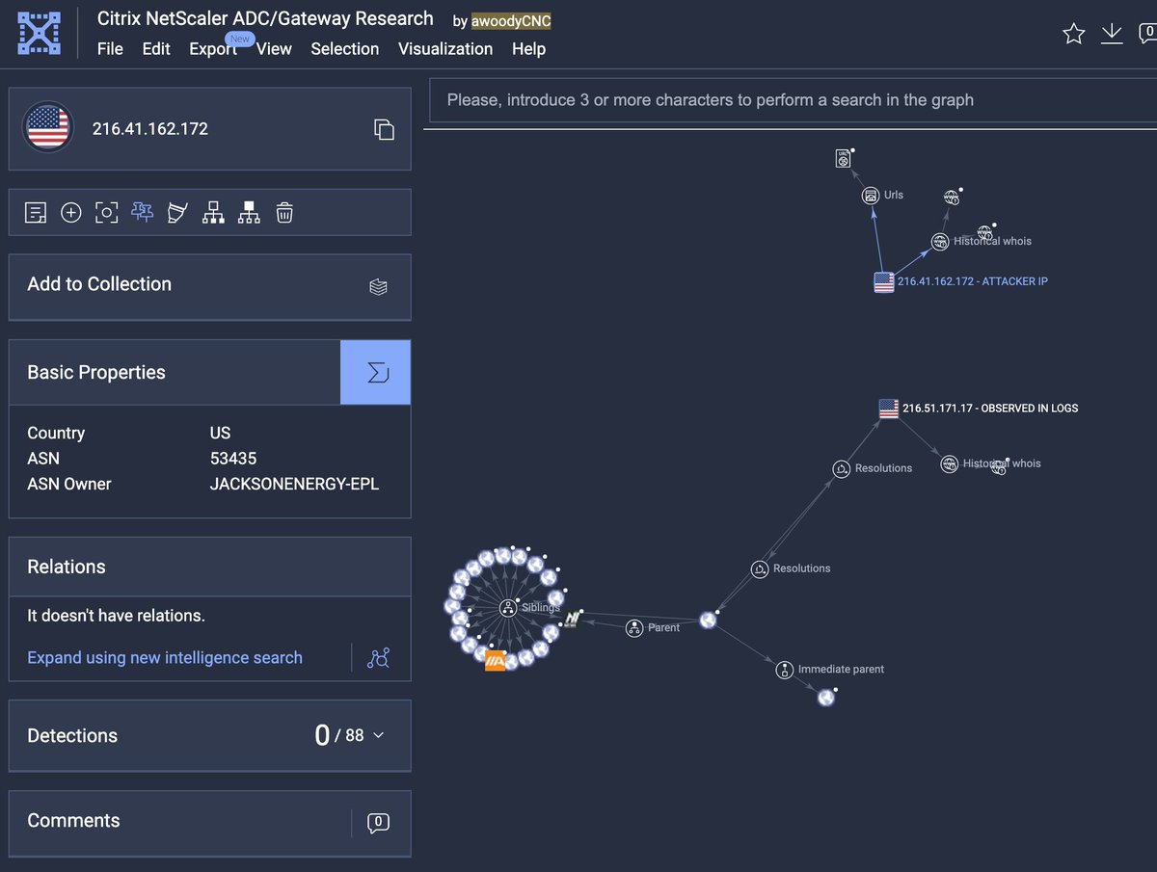Click the filled-root hierarchy tree icon
1157x872 pixels.
(249, 213)
